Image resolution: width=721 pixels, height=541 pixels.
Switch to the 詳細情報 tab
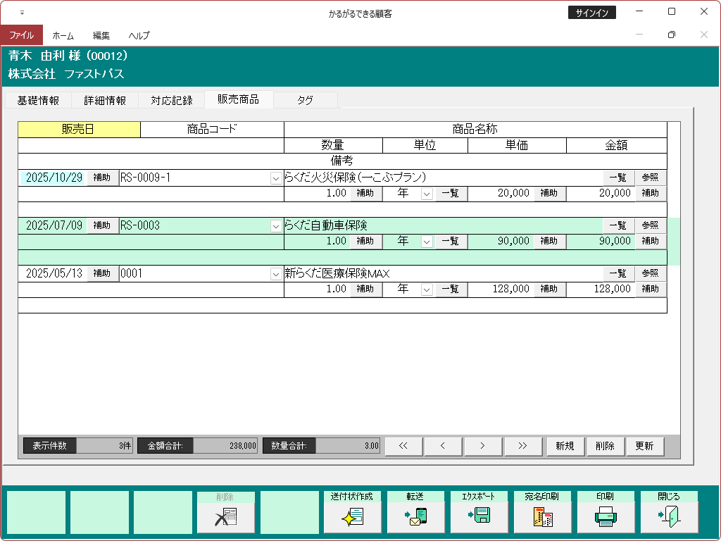tap(105, 100)
